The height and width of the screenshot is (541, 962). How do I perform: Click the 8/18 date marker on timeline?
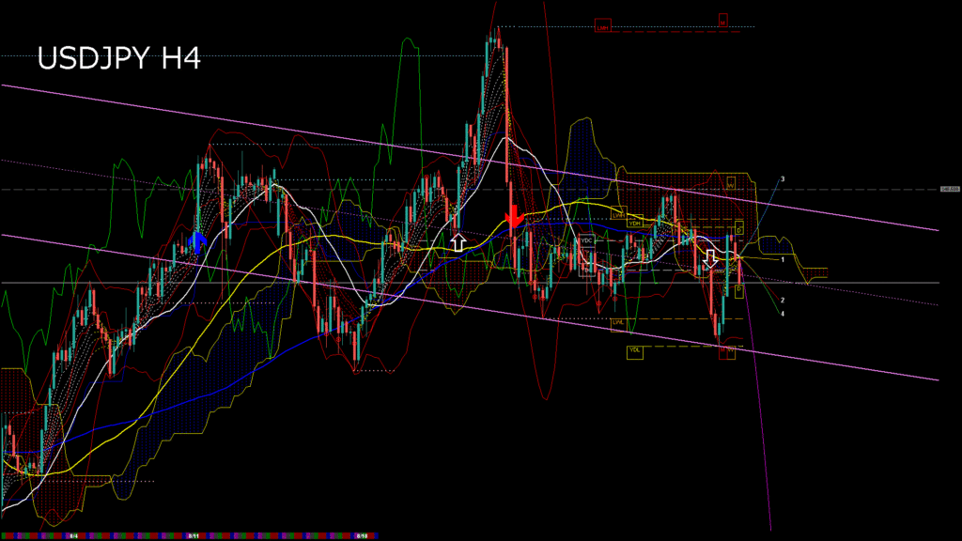coord(361,536)
